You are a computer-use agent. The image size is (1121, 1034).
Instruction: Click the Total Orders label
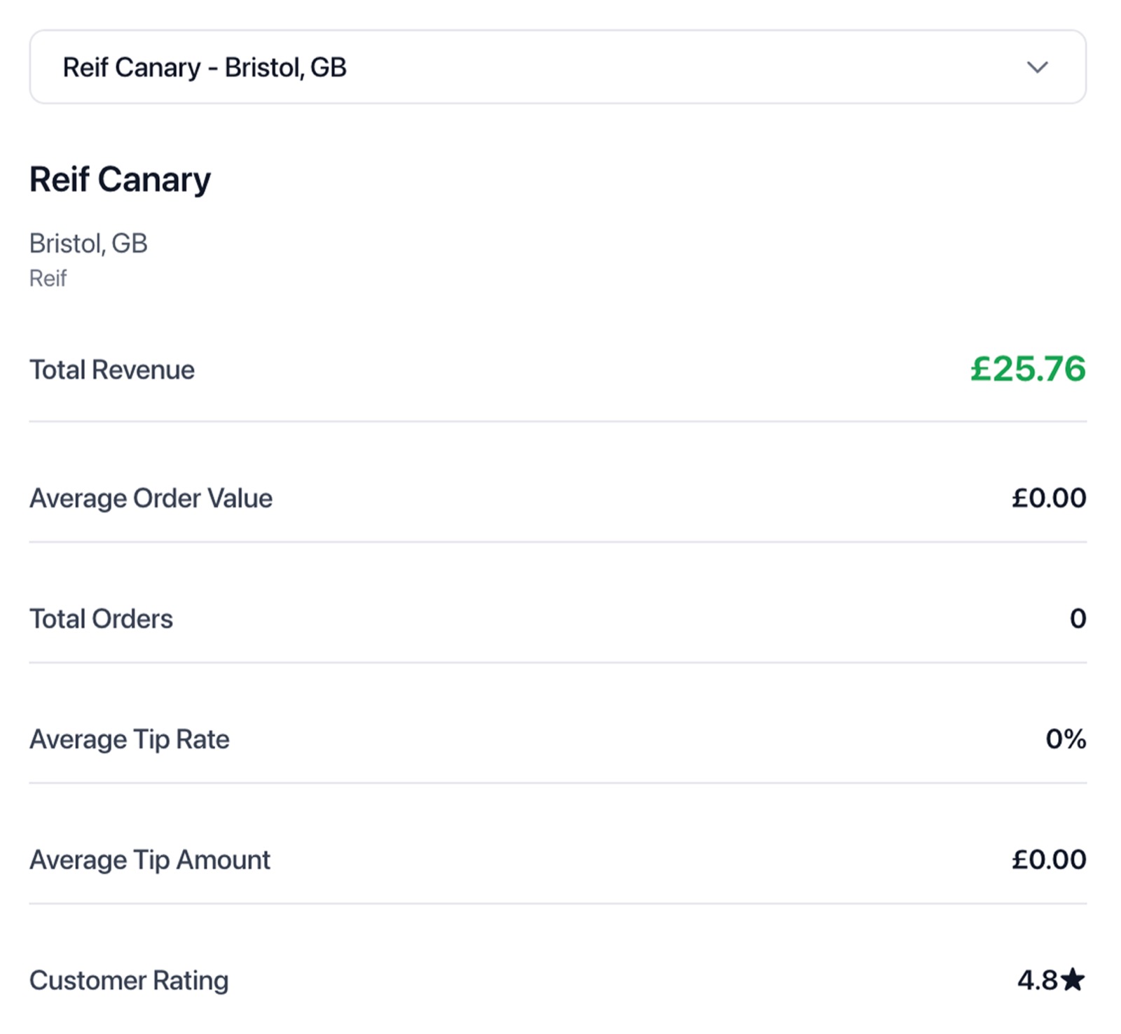pos(101,619)
